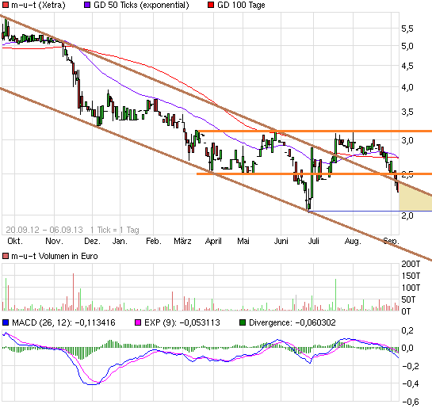This screenshot has height=408, width=432.
Task: Click the m-u-t Volumen legend swatch
Action: (6, 257)
